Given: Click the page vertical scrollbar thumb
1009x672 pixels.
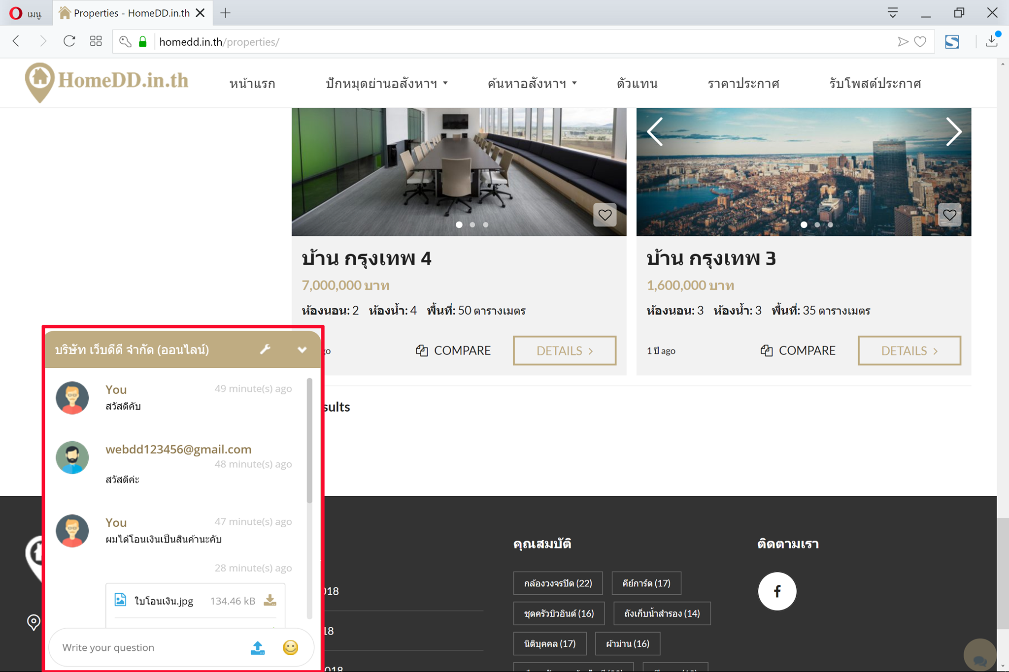Looking at the screenshot, I should pos(1003,574).
